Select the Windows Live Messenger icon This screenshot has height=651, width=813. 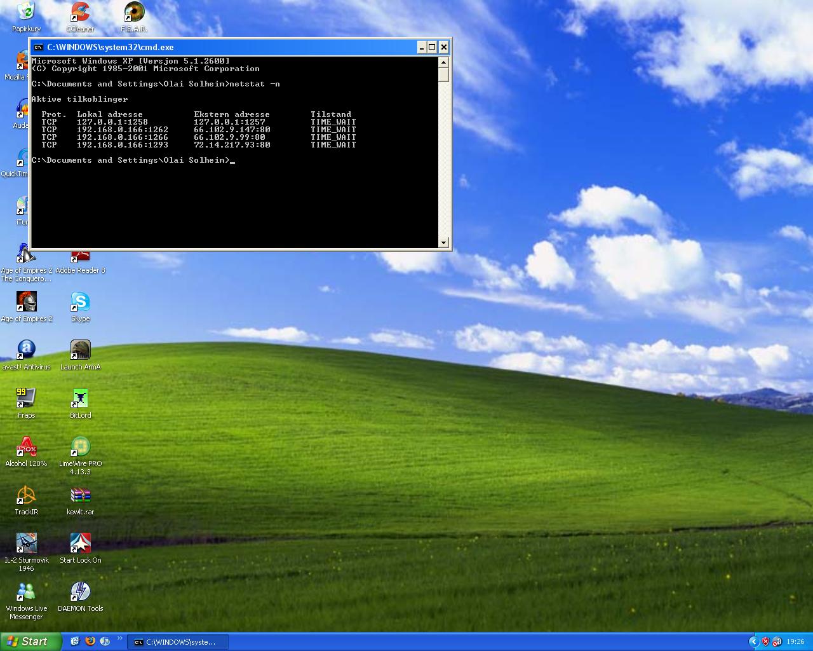coord(26,600)
